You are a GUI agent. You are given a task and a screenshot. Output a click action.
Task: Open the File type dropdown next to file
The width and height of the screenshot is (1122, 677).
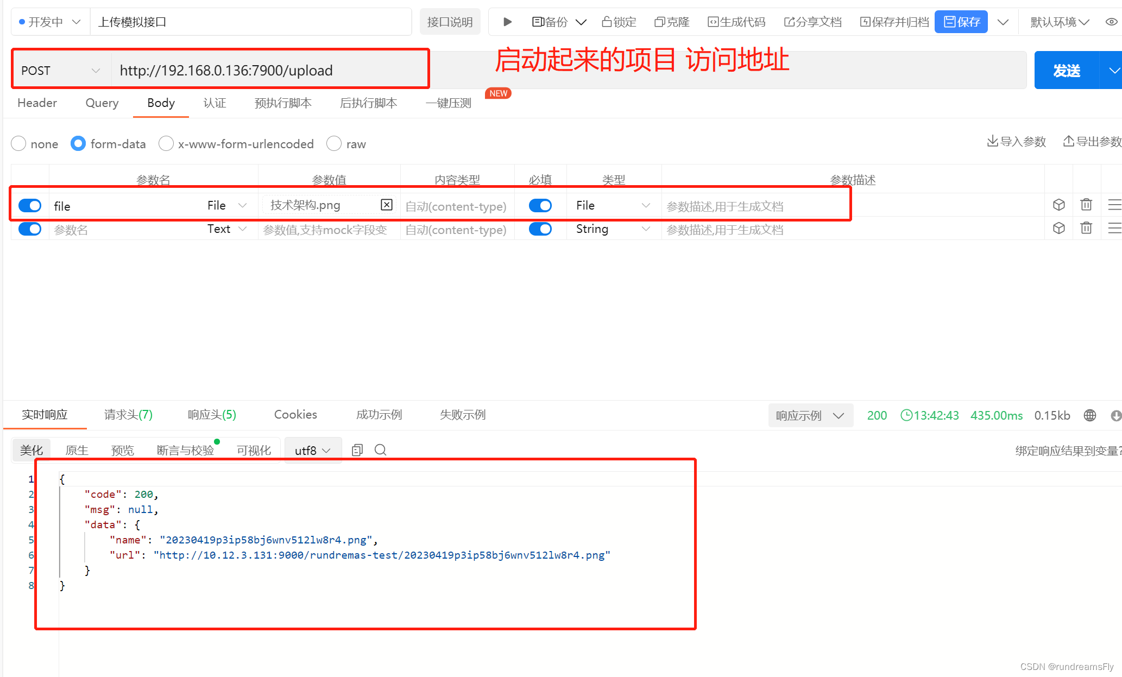pyautogui.click(x=226, y=205)
